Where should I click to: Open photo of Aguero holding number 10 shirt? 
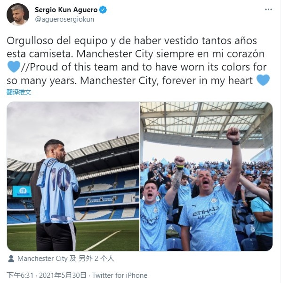coord(73,176)
